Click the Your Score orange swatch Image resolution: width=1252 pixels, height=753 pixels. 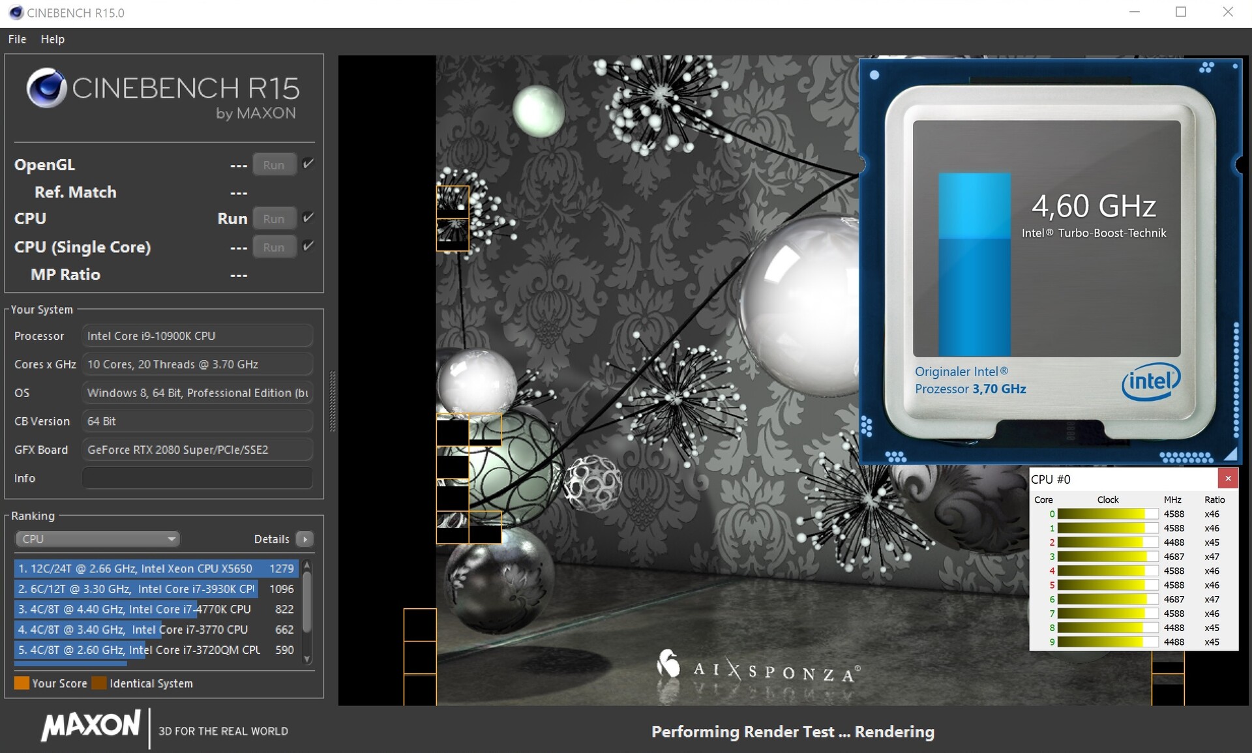(22, 683)
